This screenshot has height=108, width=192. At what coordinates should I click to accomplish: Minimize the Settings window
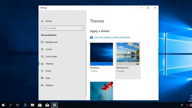[x=141, y=8]
